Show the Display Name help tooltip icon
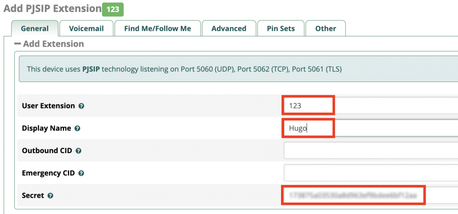Viewport: 458px width, 214px height. [x=77, y=129]
